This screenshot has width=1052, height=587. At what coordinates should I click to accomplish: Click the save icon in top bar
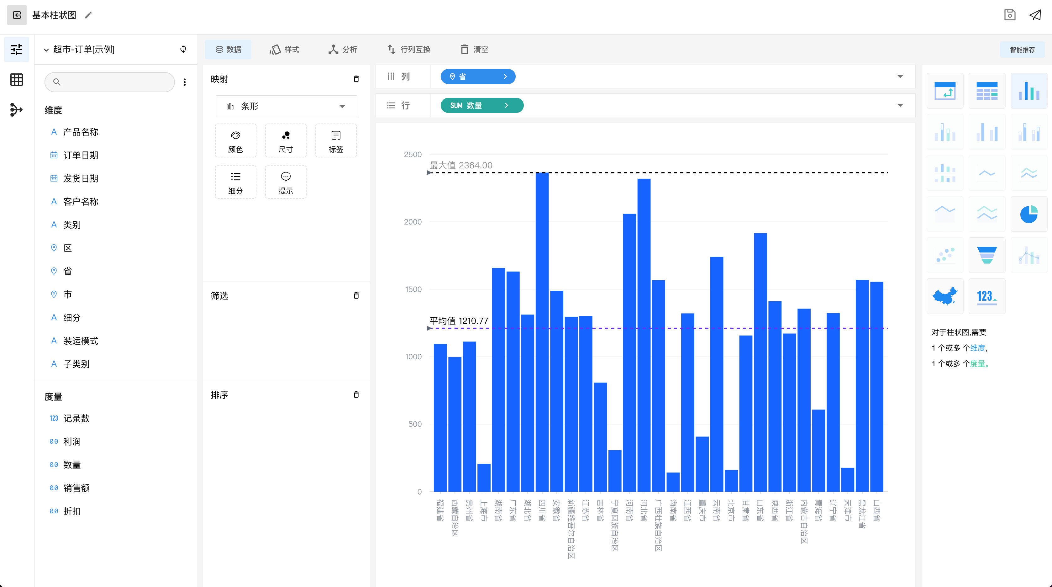pos(1010,15)
